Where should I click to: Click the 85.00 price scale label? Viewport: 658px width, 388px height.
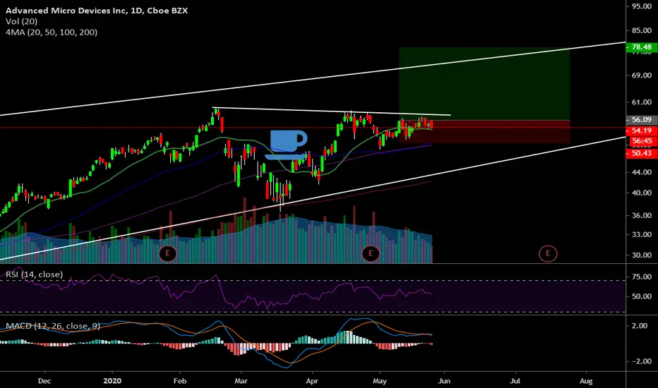pos(642,30)
